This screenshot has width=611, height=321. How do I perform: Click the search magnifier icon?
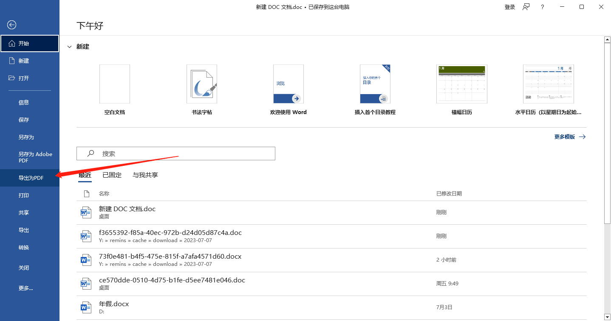(90, 154)
